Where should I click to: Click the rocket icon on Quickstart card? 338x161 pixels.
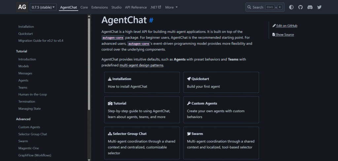[189, 79]
